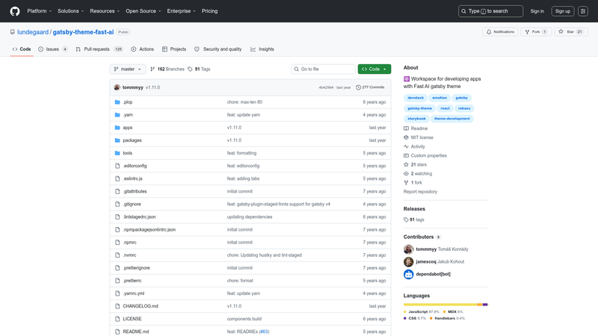Click 21 stars link
This screenshot has height=336, width=598.
tap(416, 164)
